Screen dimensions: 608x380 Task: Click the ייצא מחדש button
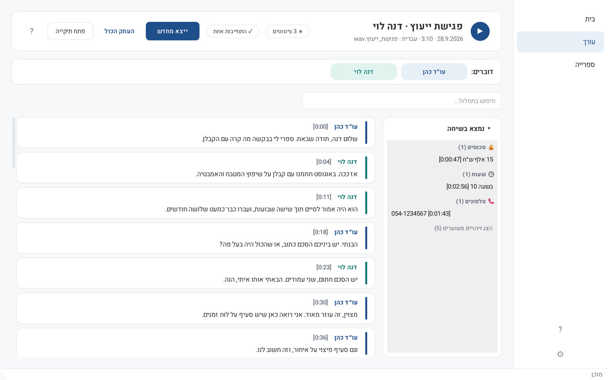point(172,31)
